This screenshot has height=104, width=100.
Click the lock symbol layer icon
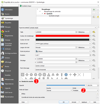pyautogui.click(x=98, y=17)
